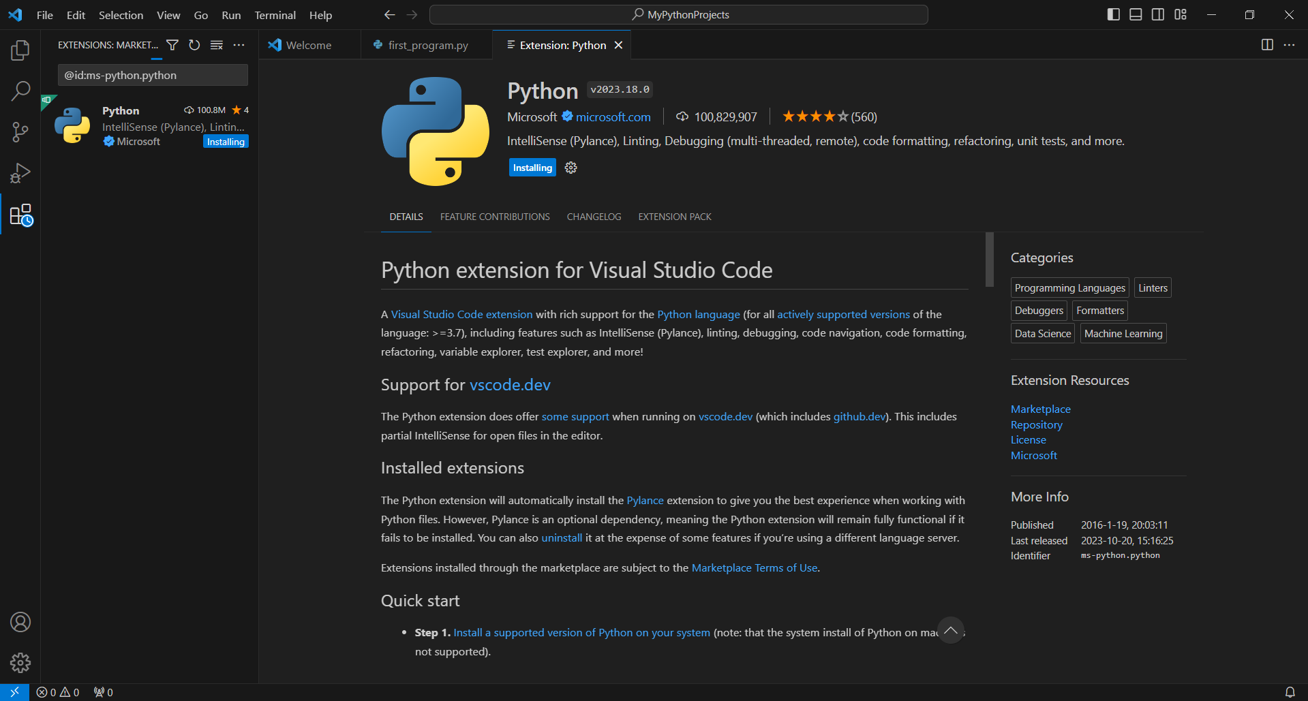Open editor more actions menu
The height and width of the screenshot is (701, 1308).
(1289, 45)
